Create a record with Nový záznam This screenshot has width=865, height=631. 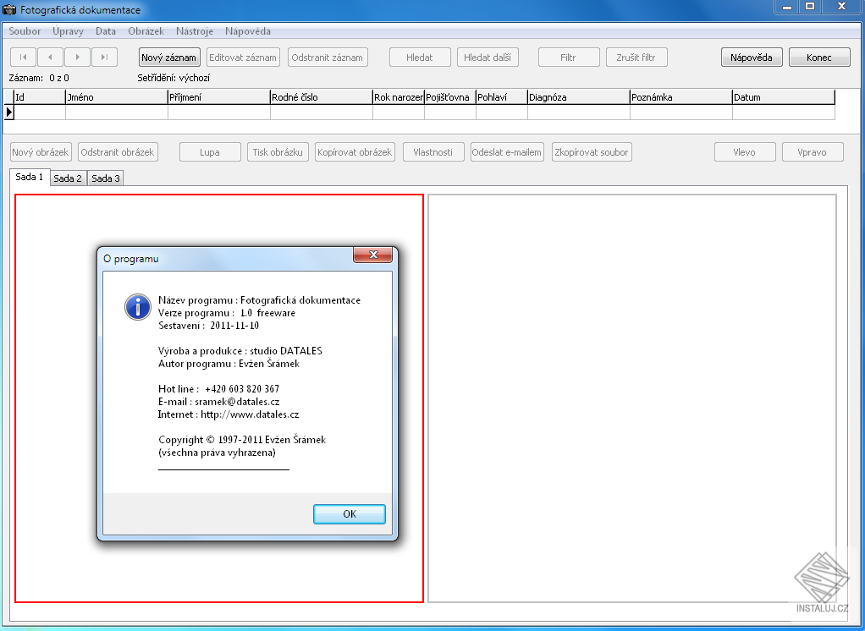[168, 58]
